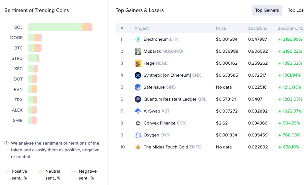Click the Quantum Resistant Ledger logo icon
This screenshot has height=185, width=304.
[x=138, y=99]
